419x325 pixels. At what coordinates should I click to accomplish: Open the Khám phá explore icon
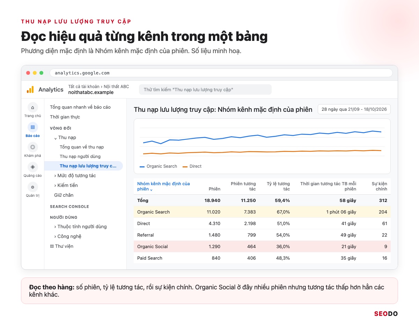(x=32, y=147)
